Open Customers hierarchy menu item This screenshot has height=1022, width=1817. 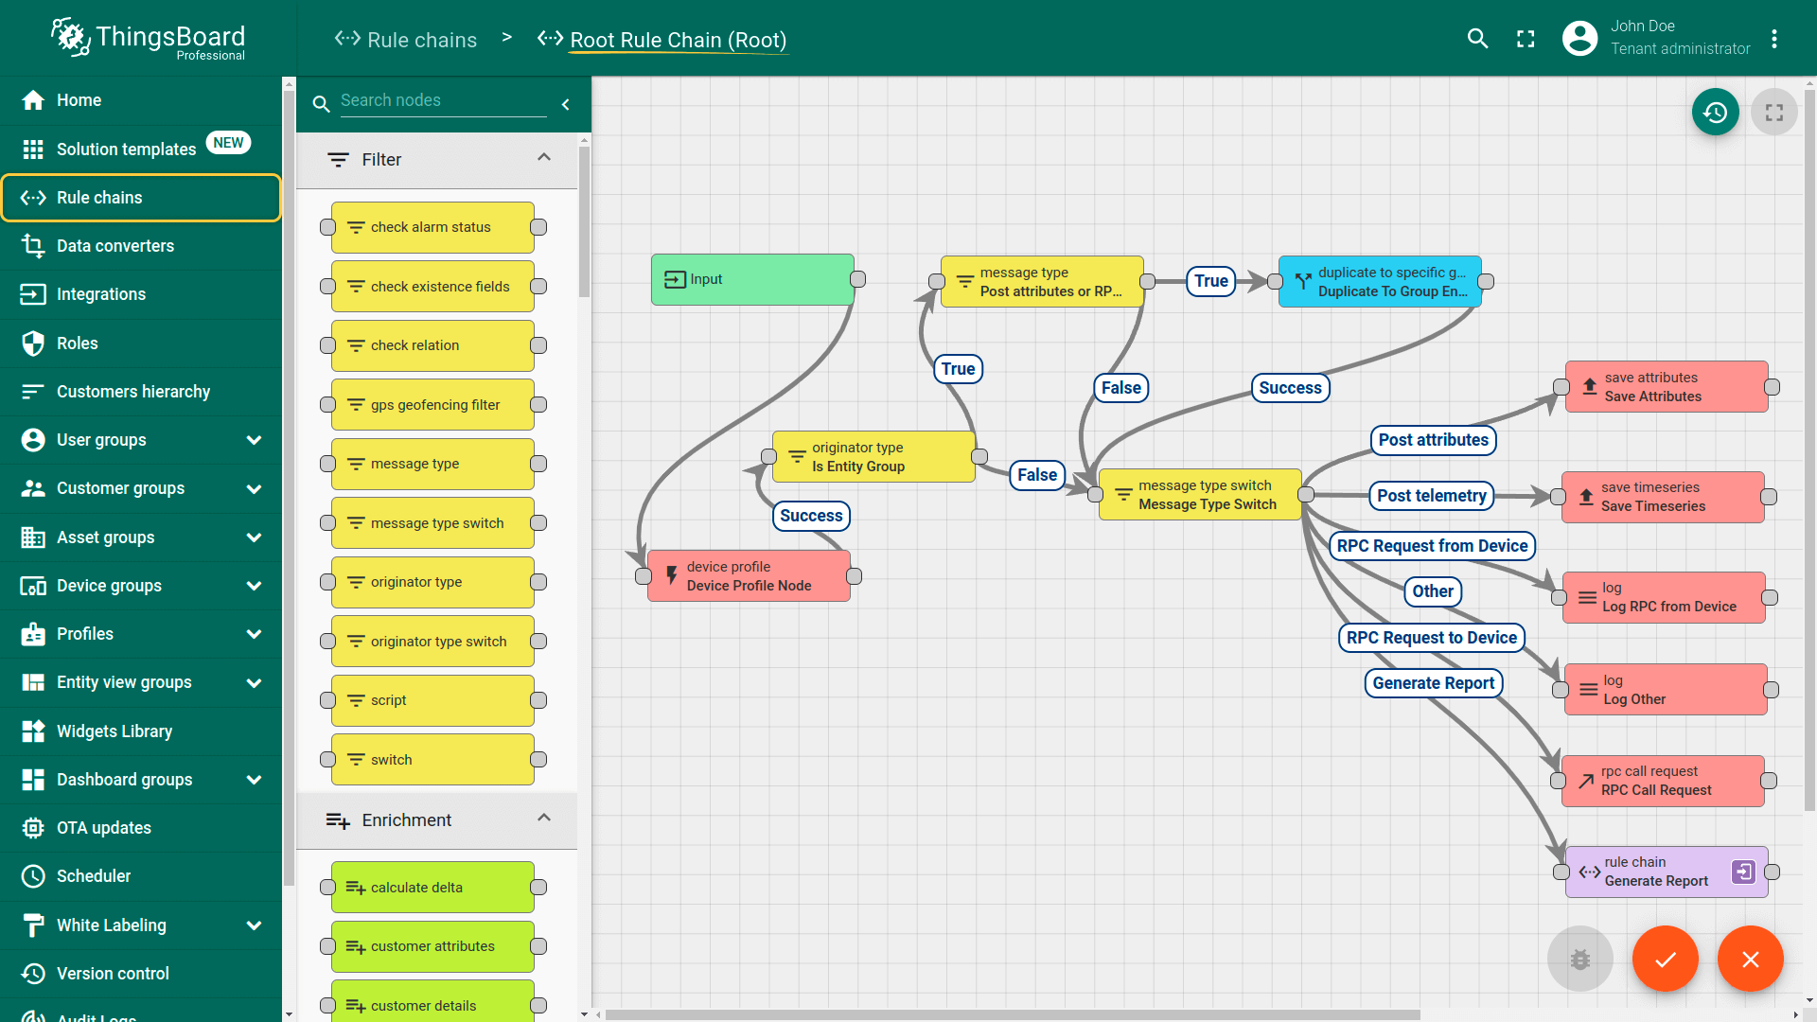point(133,391)
